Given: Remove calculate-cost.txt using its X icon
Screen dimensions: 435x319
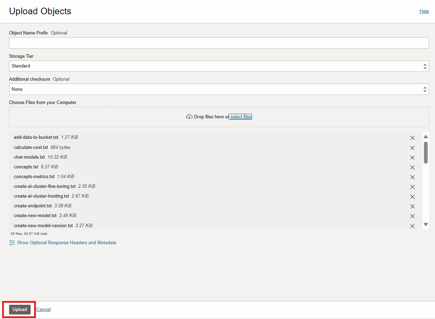Looking at the screenshot, I should click(412, 148).
